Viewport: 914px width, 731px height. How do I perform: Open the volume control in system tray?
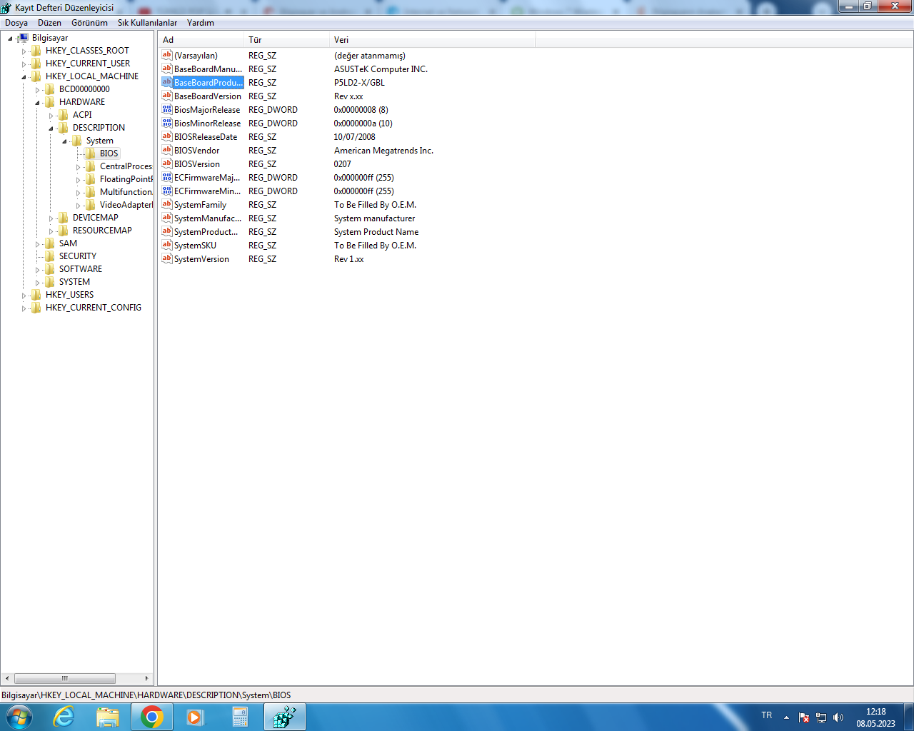coord(838,717)
